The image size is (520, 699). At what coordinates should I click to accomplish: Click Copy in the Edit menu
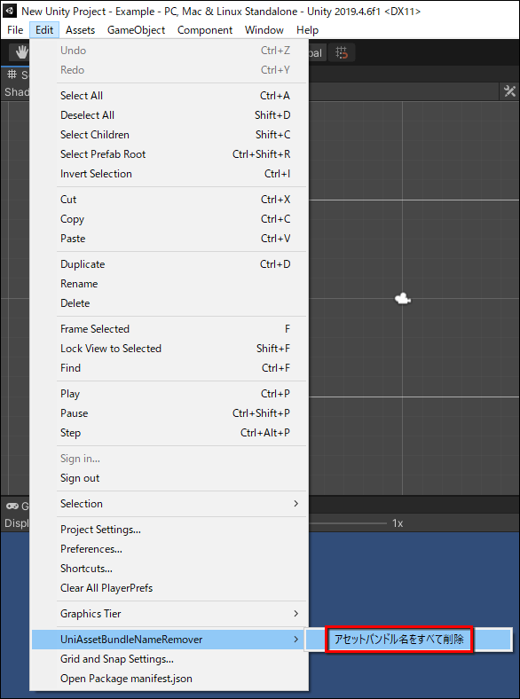169,219
